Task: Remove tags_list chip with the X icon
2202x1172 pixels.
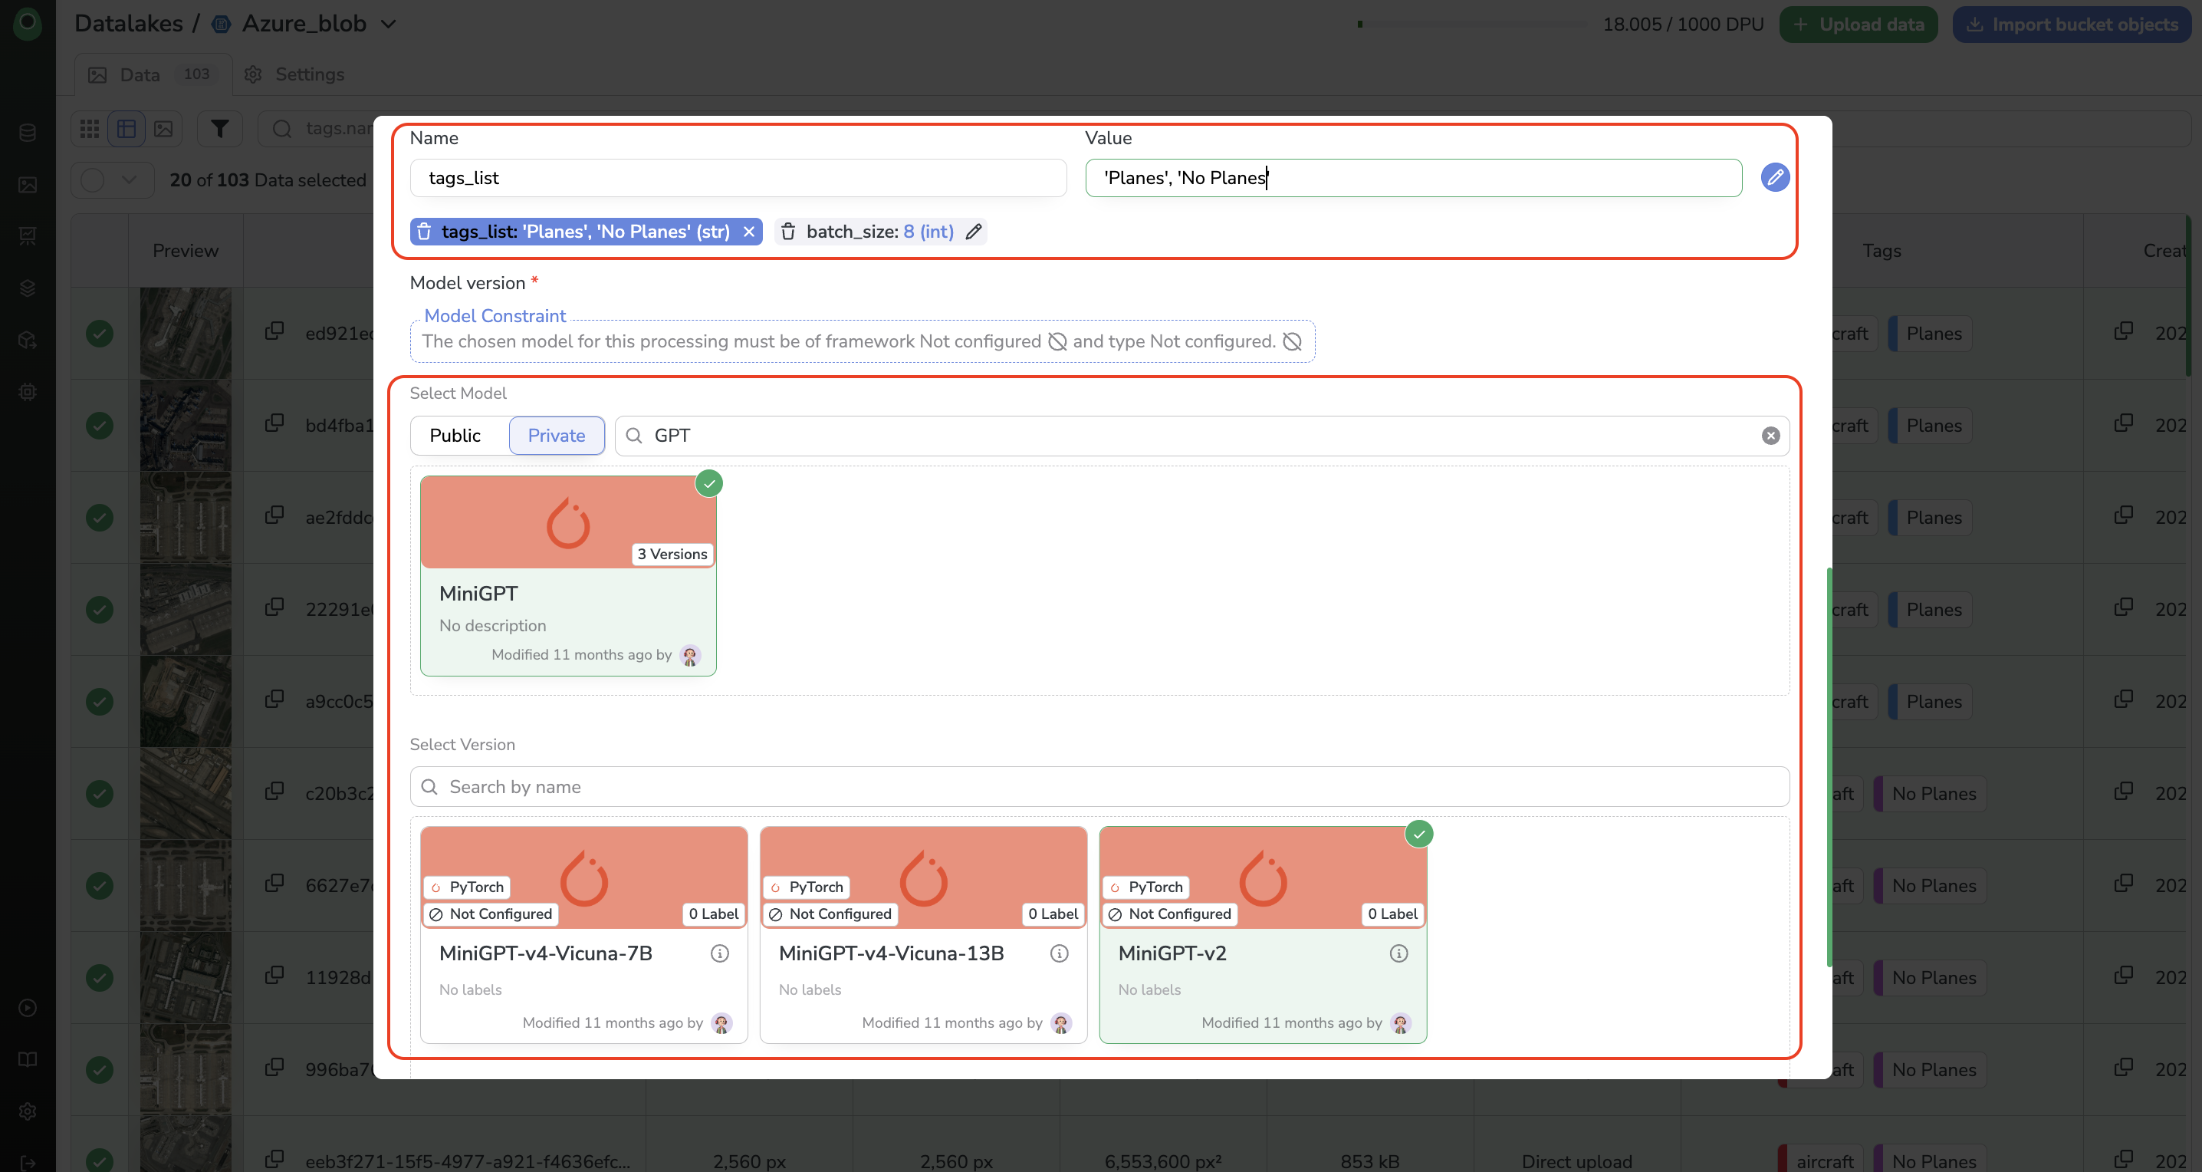Action: click(749, 232)
